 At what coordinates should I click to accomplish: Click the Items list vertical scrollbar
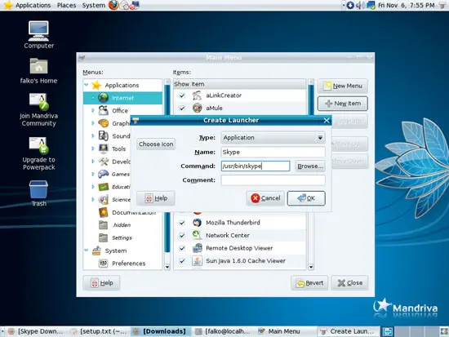click(x=311, y=175)
